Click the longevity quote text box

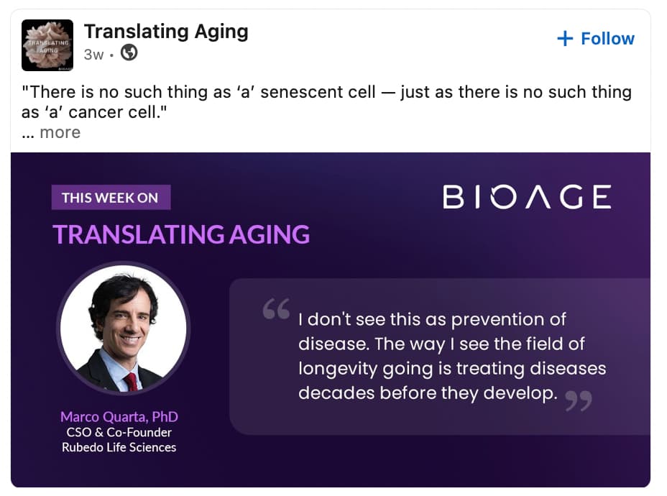pyautogui.click(x=440, y=357)
